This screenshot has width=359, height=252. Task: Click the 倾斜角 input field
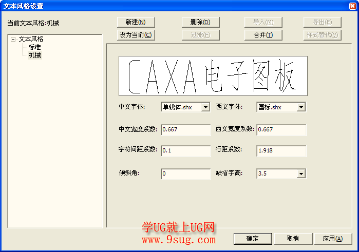click(186, 174)
